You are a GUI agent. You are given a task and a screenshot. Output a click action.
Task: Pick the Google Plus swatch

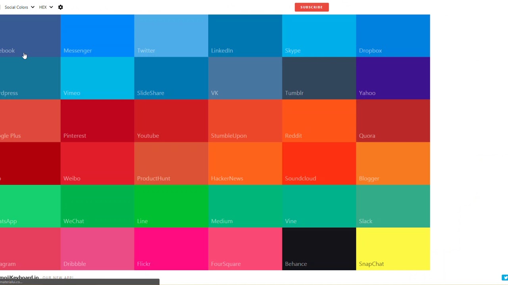[30, 121]
